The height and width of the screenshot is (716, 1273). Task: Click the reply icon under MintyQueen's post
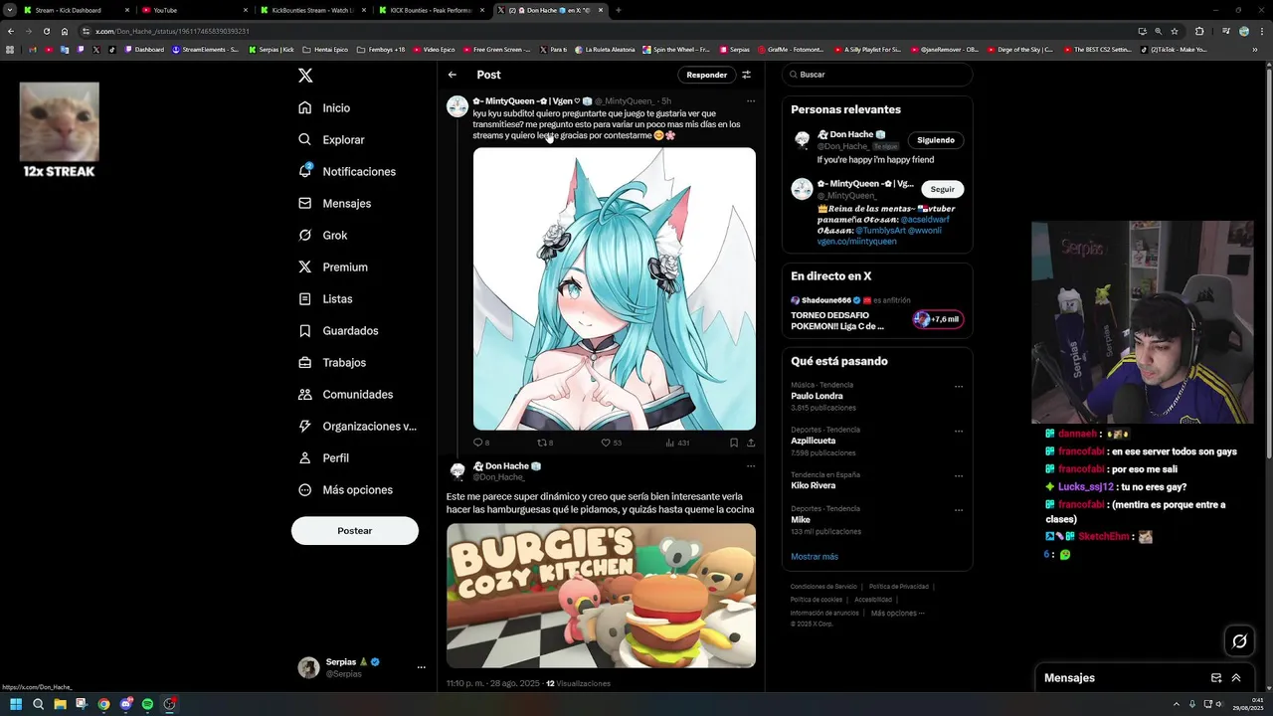[477, 443]
